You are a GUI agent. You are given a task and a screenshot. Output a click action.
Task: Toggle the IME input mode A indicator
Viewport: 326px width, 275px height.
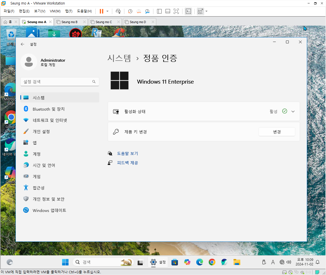pos(273,262)
